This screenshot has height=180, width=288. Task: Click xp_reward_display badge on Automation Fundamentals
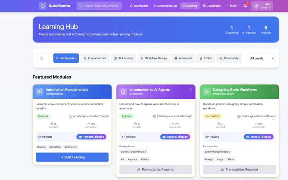pos(91,137)
